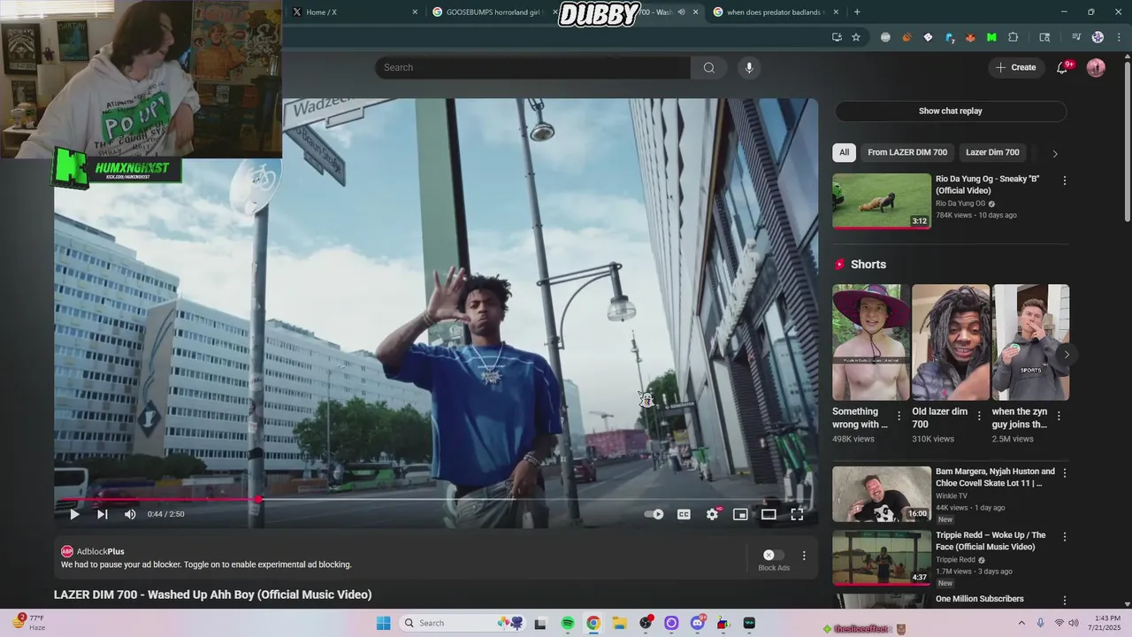Open Spotify from the taskbar
This screenshot has width=1132, height=637.
coord(568,623)
